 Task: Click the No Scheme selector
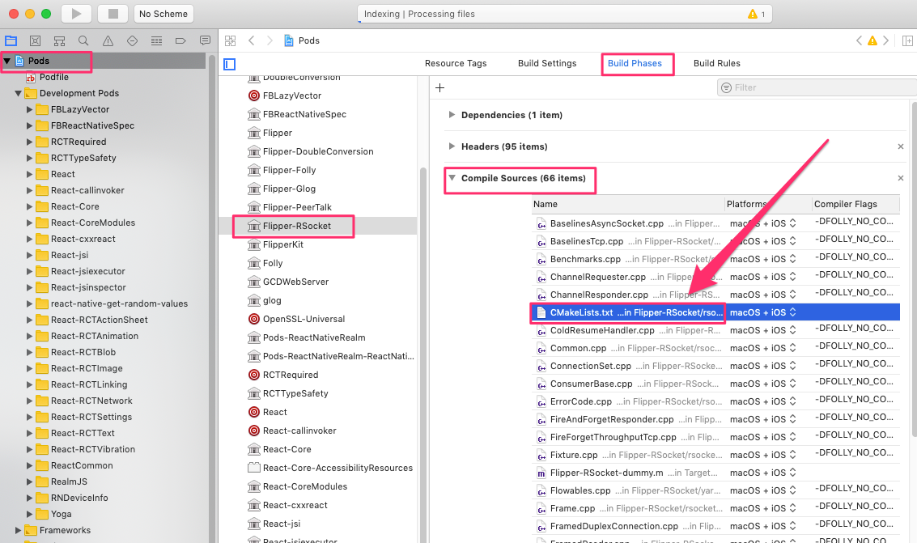coord(163,14)
